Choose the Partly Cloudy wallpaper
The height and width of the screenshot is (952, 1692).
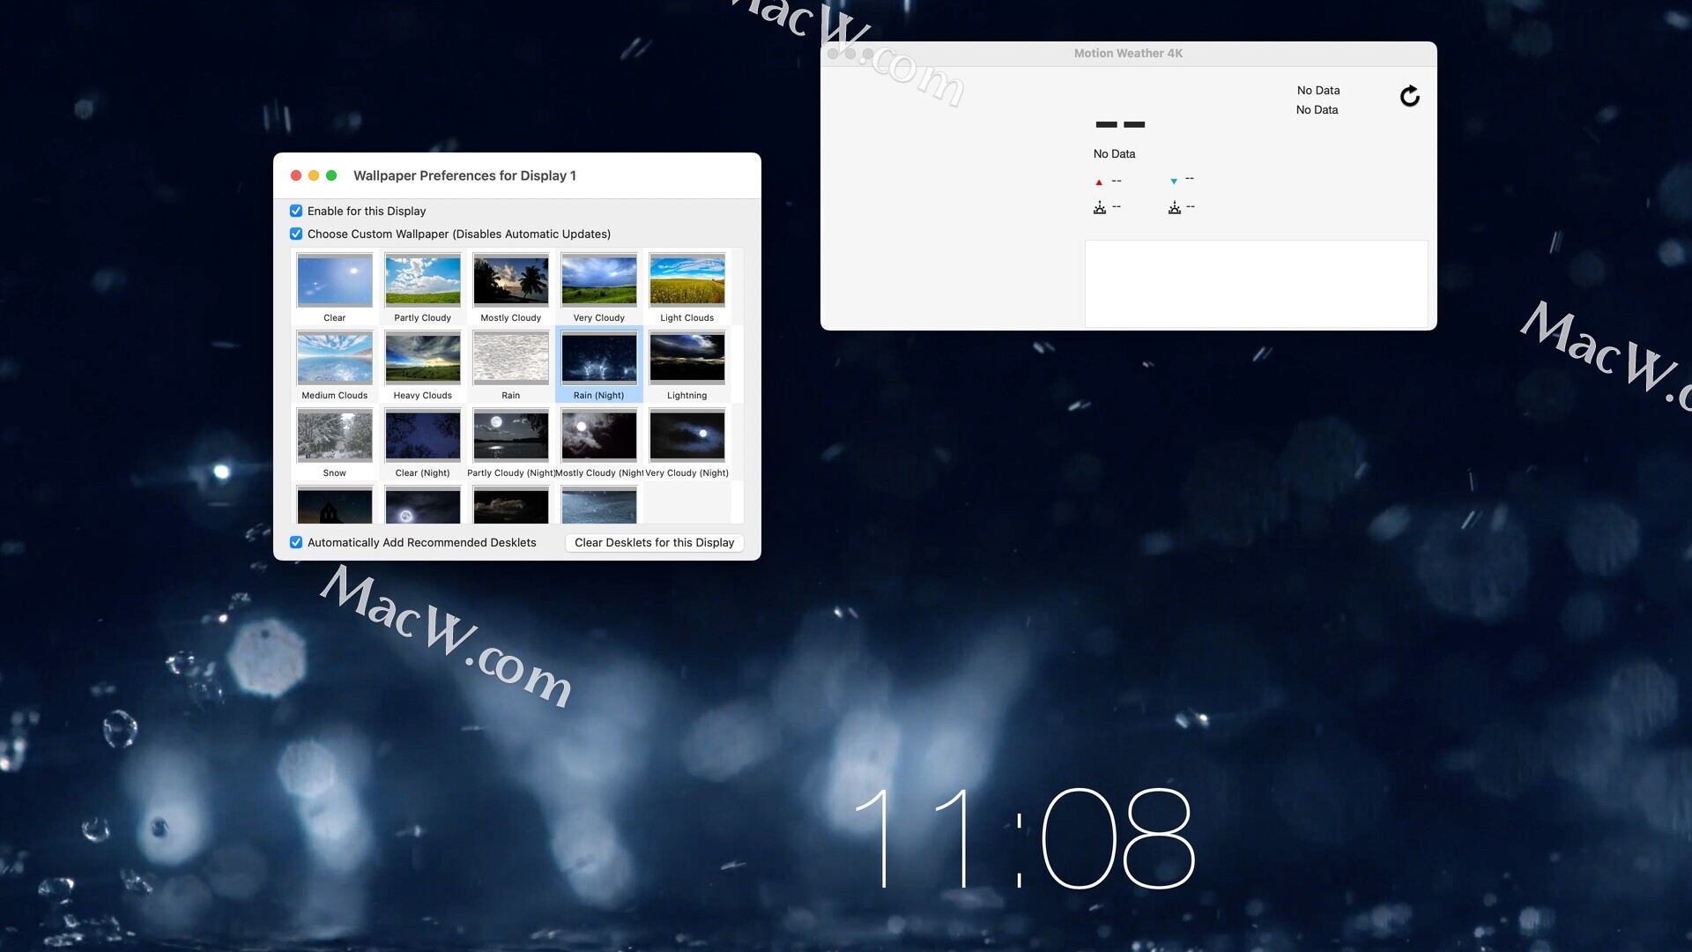(x=423, y=280)
